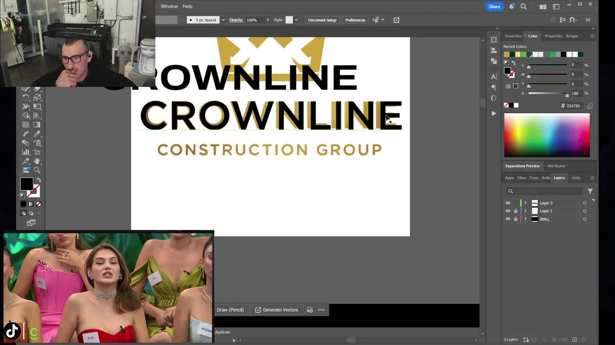Click the Search icon in top bar
The height and width of the screenshot is (345, 615).
click(x=524, y=6)
